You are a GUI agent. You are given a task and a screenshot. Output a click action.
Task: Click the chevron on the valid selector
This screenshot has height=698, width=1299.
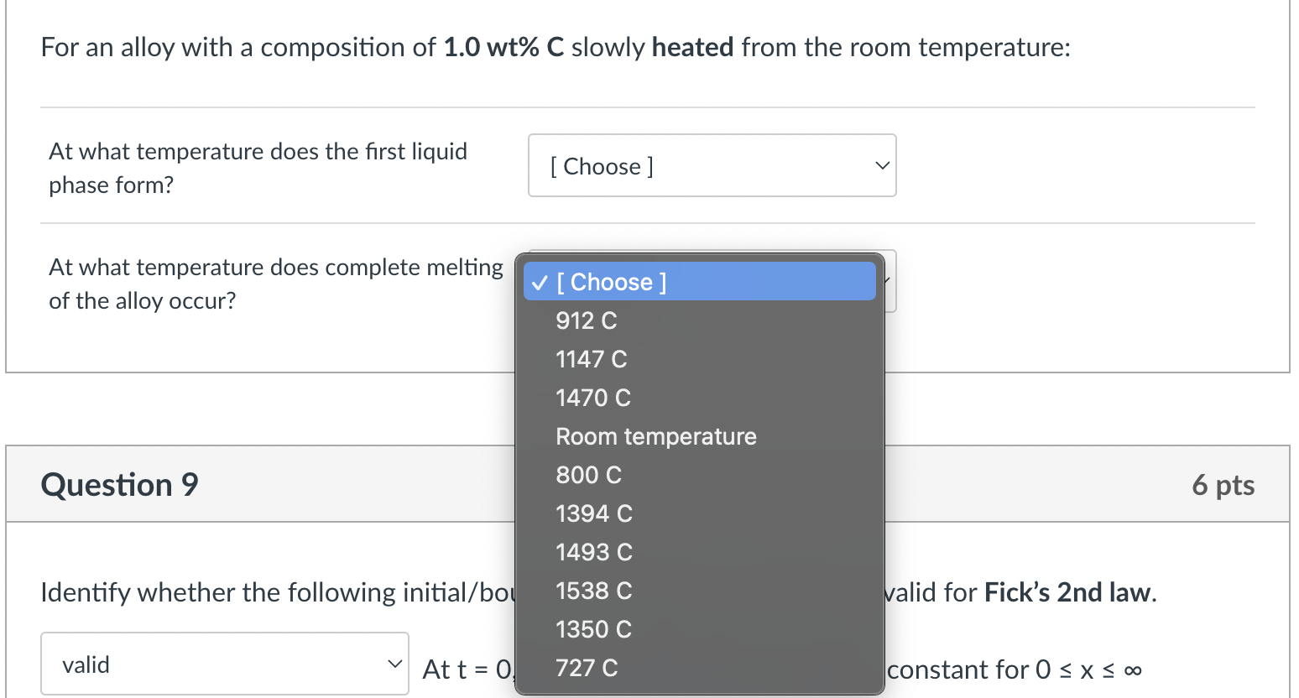click(x=394, y=663)
